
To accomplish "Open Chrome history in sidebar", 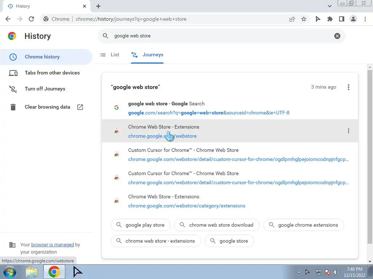I will (46, 57).
